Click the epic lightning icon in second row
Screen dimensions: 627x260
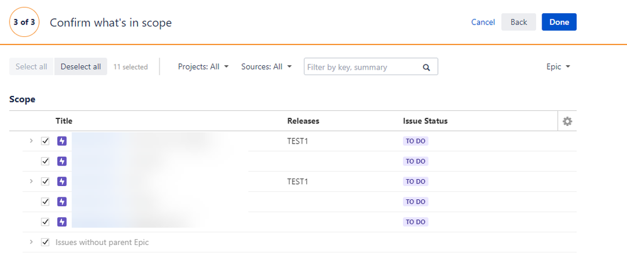tap(62, 162)
